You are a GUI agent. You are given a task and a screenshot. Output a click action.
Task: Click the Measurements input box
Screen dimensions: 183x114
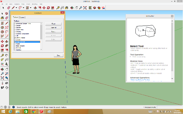(169, 107)
